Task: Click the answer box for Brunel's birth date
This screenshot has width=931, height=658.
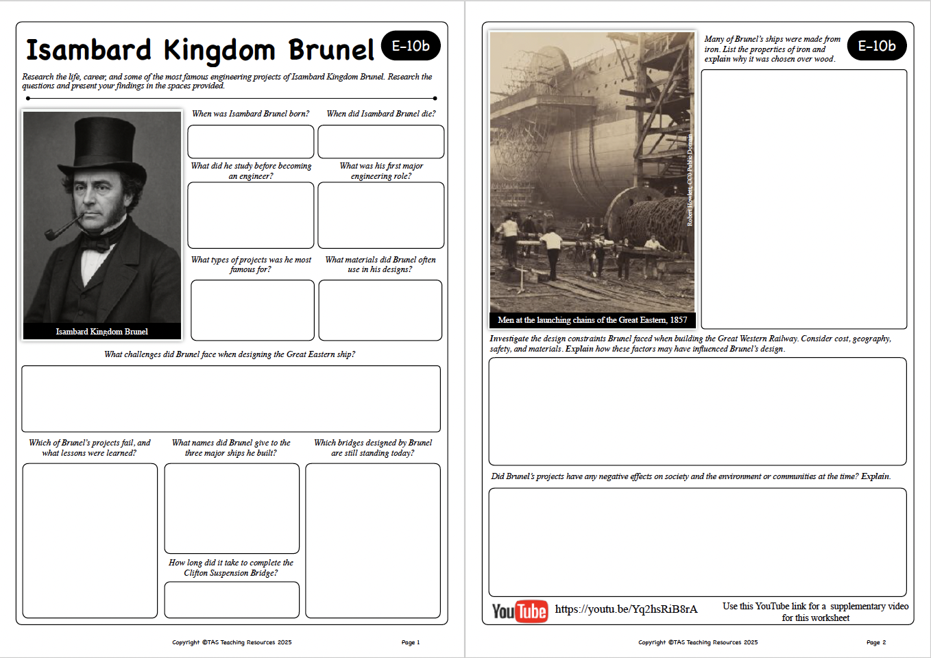Action: tap(251, 142)
